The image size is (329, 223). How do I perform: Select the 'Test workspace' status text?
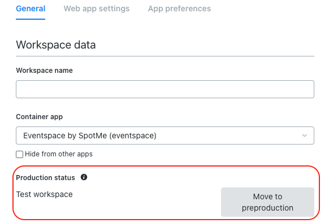tap(44, 195)
